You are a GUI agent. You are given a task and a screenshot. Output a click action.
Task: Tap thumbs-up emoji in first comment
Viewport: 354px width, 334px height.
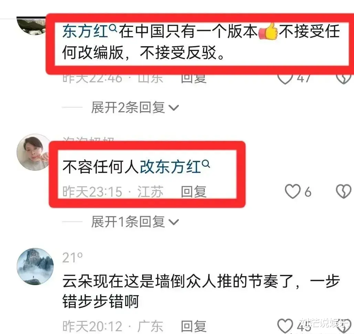pos(268,31)
